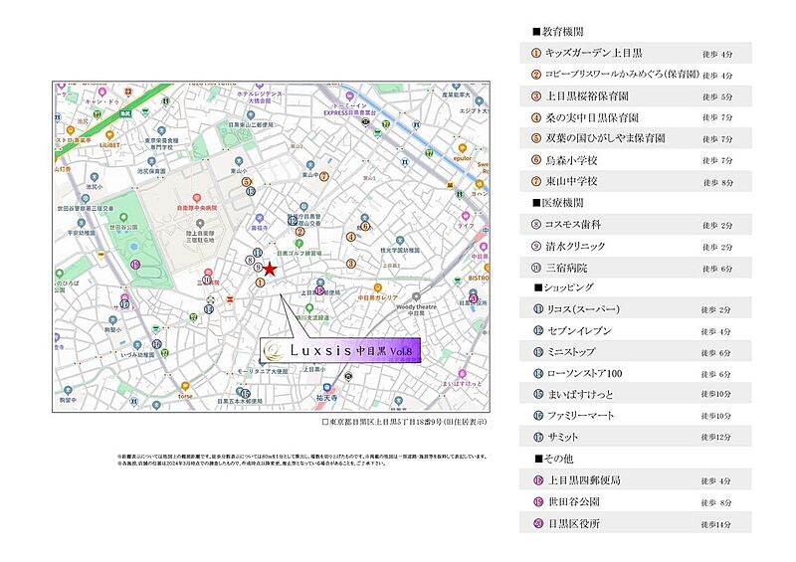Click the number 20 icon beside 目黒区役所
Image resolution: width=796 pixels, height=562 pixels.
536,523
